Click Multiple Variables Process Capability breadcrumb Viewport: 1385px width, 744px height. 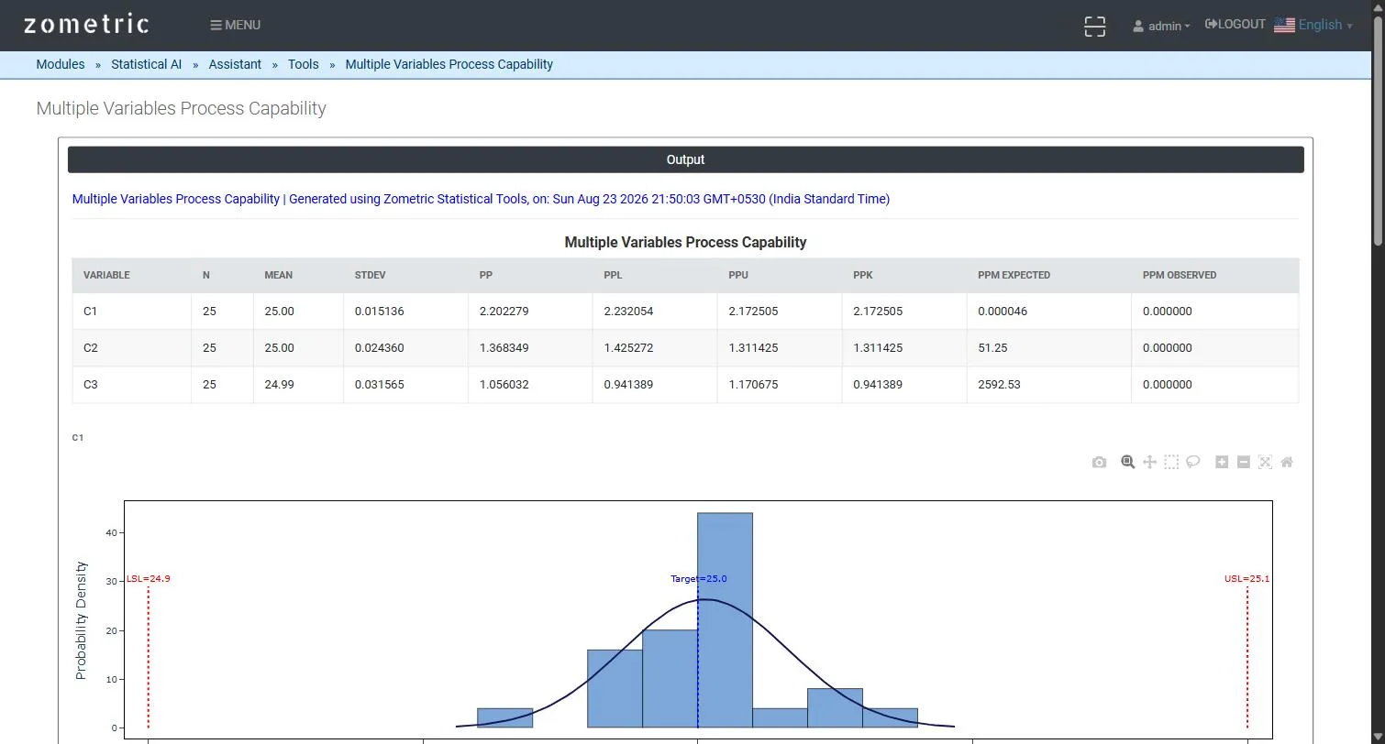[449, 64]
